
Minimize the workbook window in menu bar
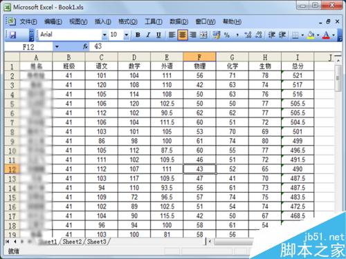pos(320,22)
